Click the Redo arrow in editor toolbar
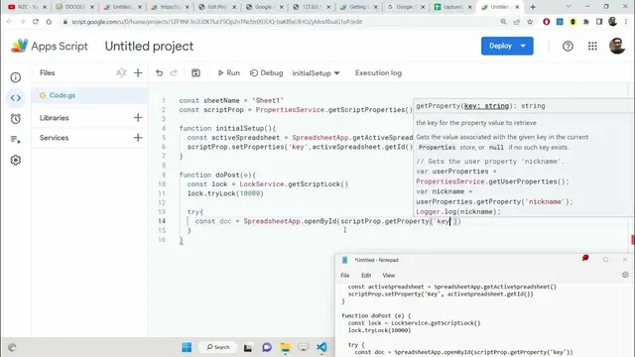The width and height of the screenshot is (635, 357). 174,72
